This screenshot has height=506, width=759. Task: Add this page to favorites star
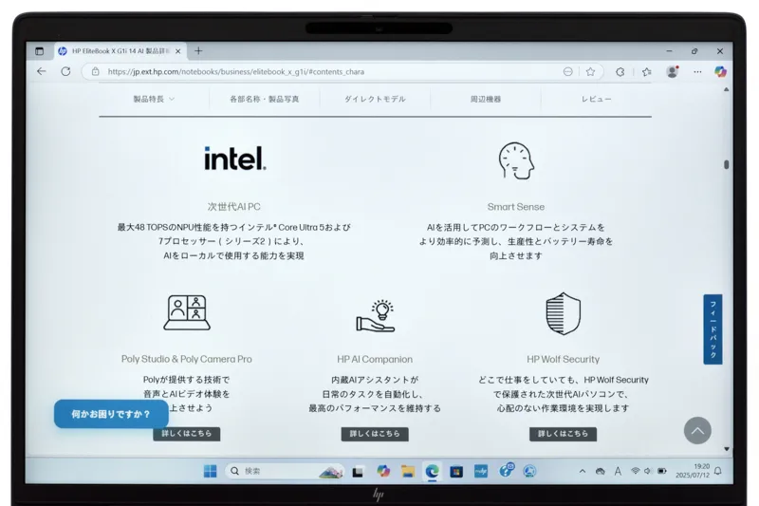tap(590, 71)
